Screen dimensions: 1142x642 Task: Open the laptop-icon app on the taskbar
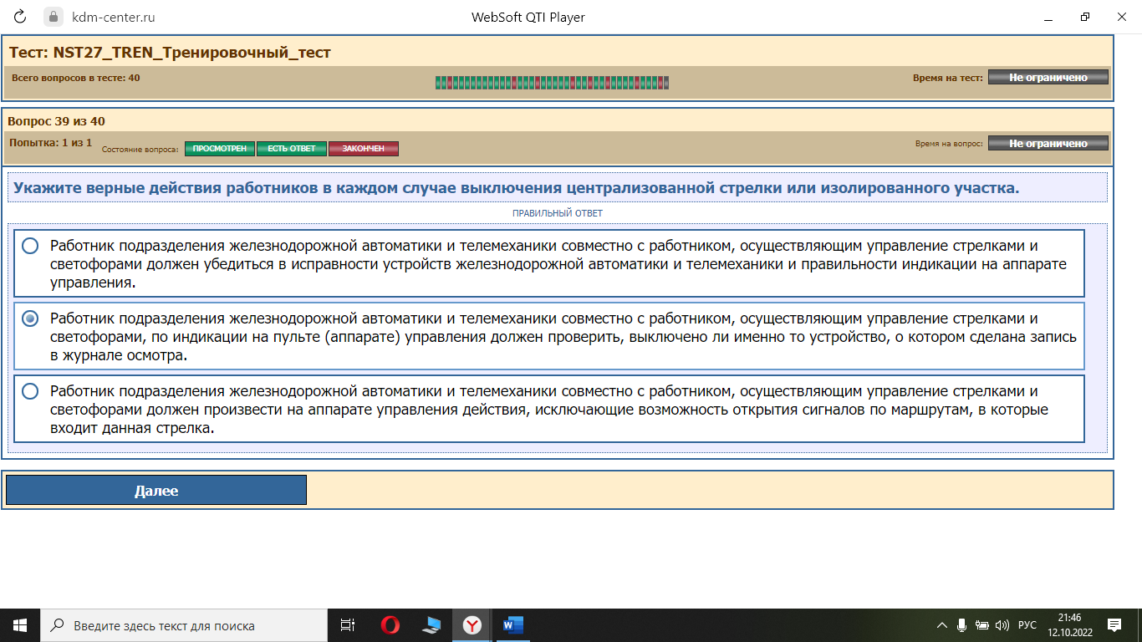click(x=431, y=624)
